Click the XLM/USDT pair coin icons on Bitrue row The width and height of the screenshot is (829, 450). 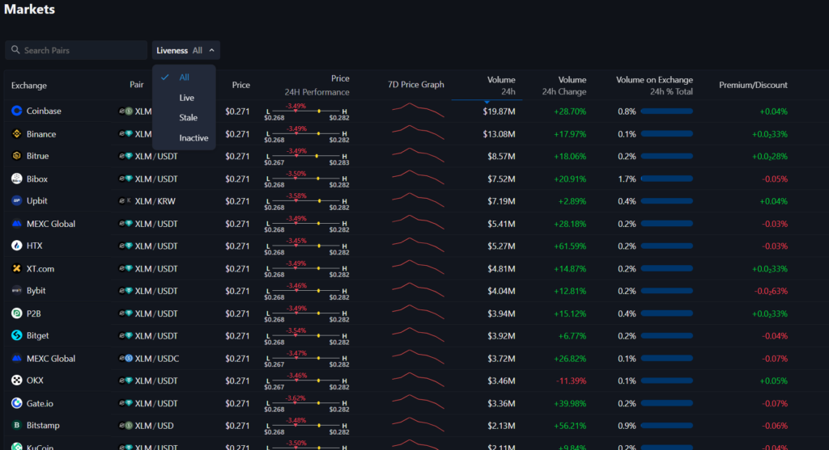coord(125,156)
